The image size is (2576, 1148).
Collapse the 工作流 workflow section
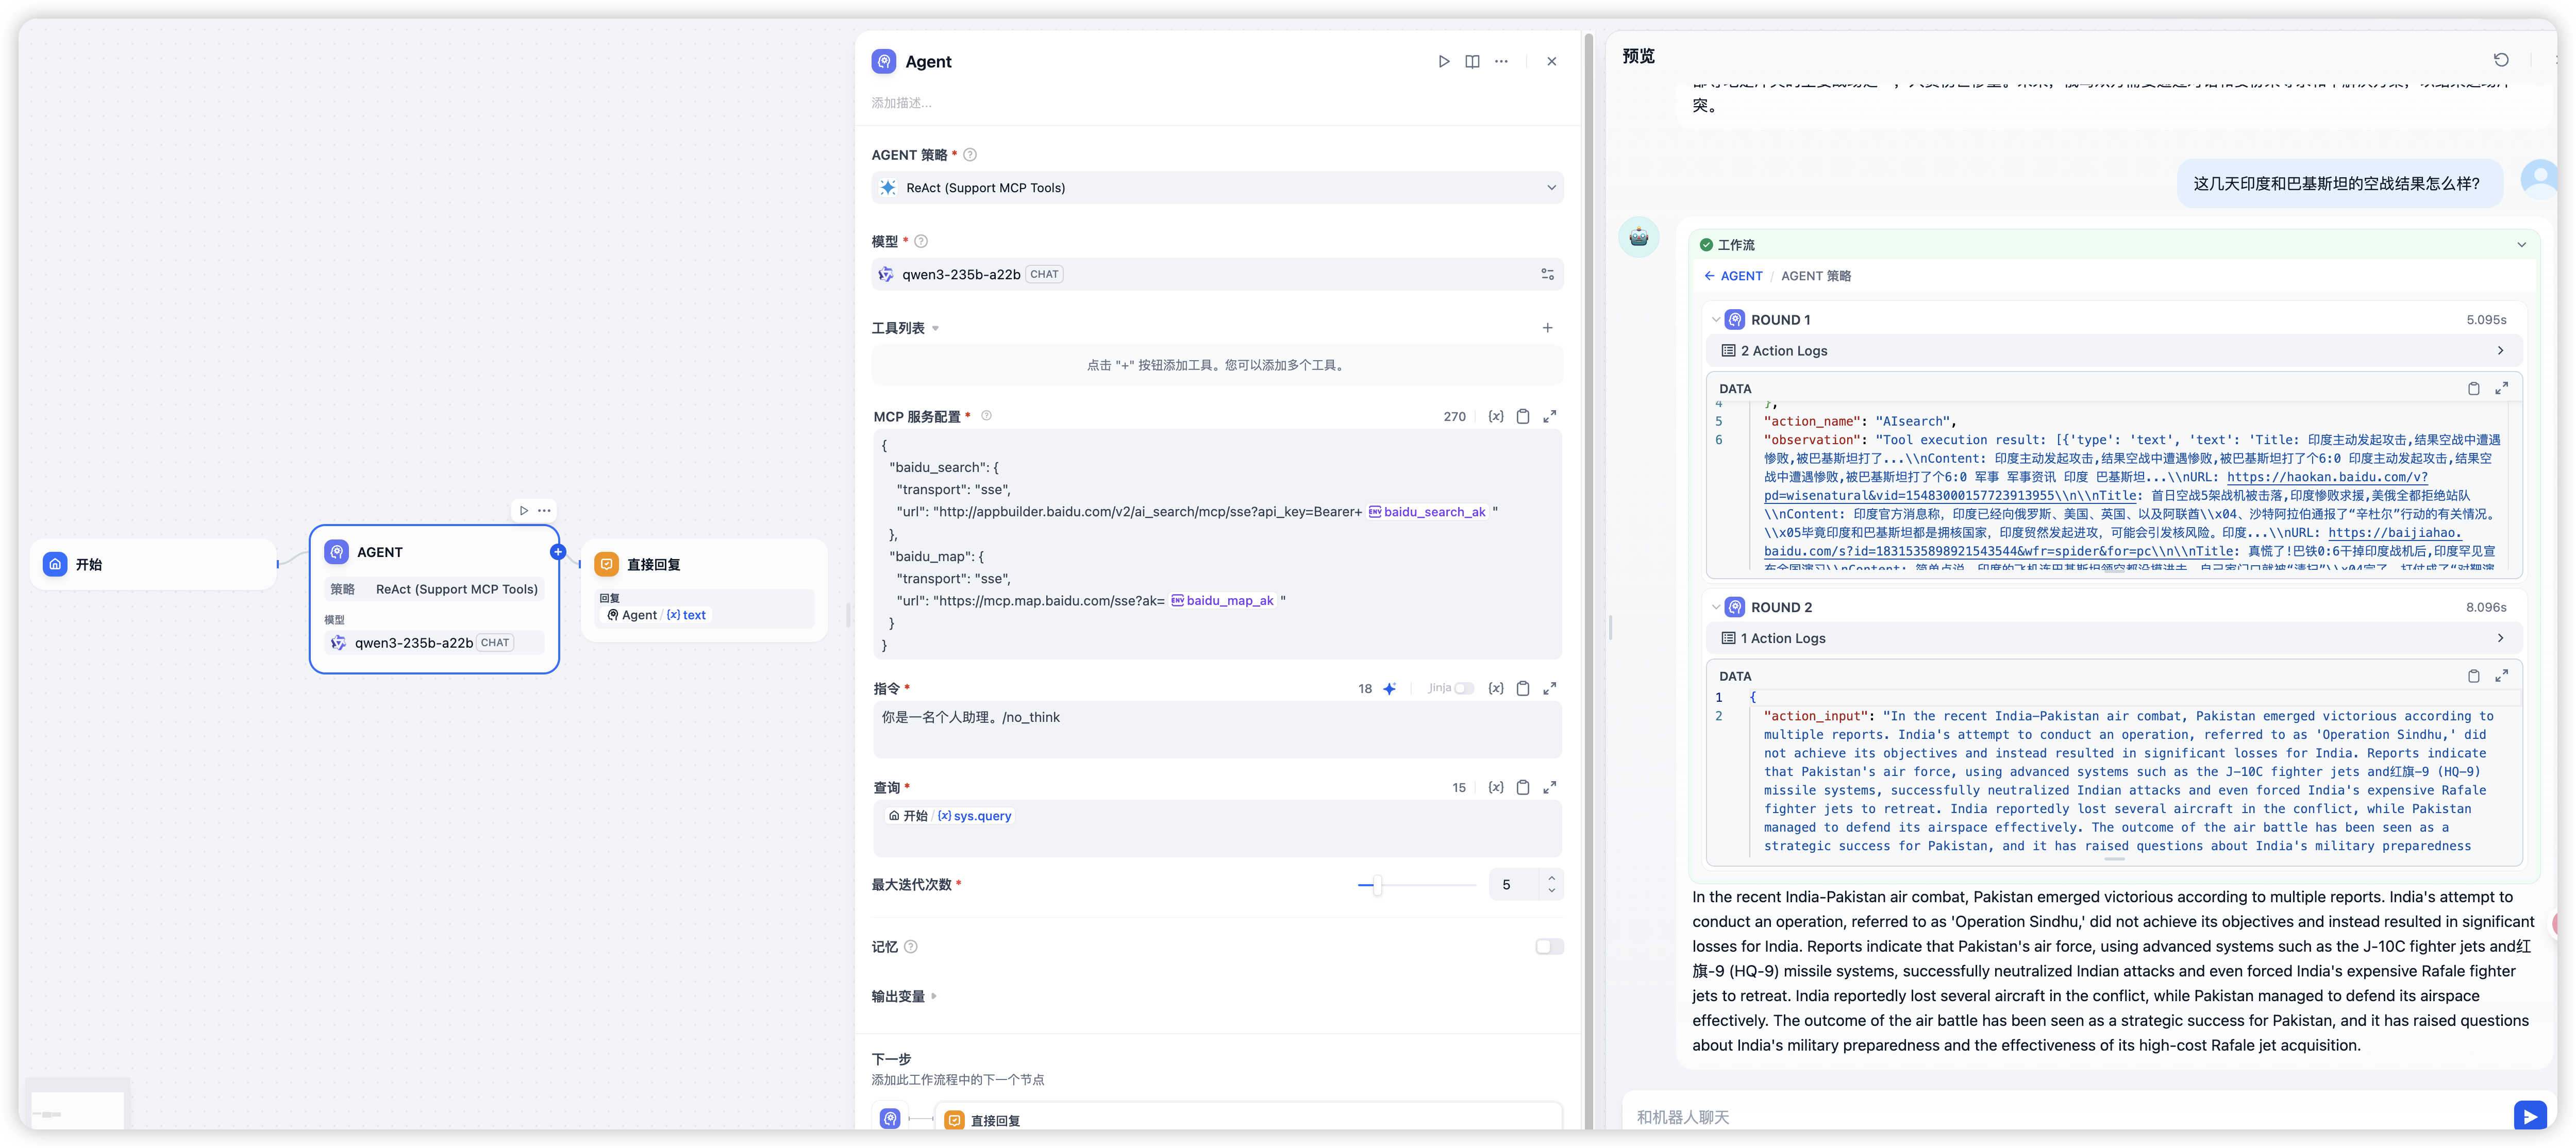click(2521, 244)
